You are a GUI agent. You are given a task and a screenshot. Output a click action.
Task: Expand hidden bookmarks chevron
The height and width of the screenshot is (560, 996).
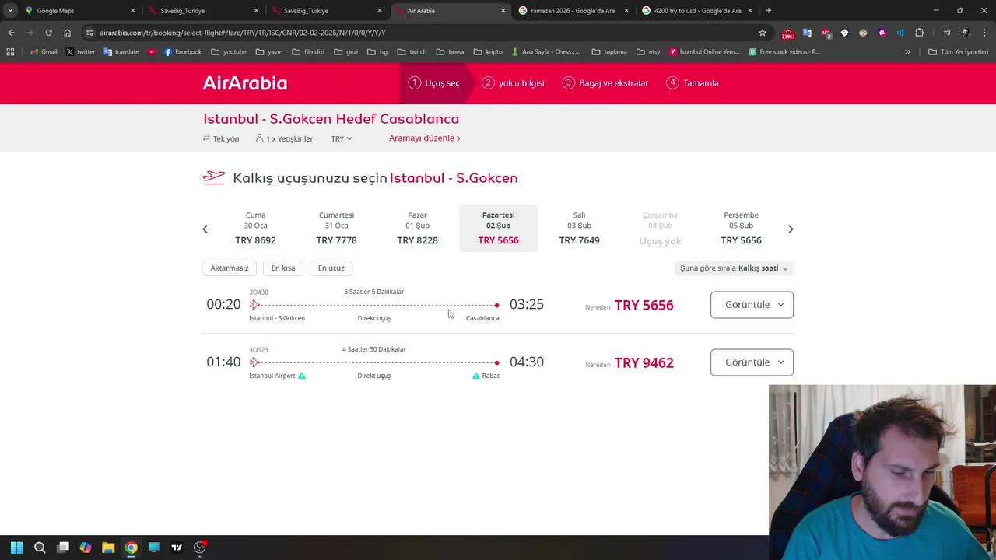(907, 52)
